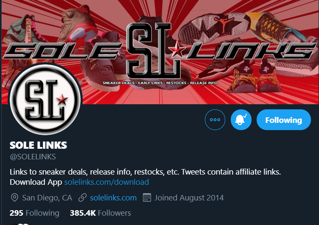The image size is (319, 225).
Task: Click the profile bio description text
Action: coord(145,177)
